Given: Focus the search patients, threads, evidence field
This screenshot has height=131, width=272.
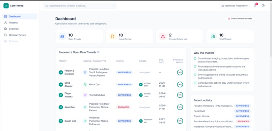Looking at the screenshot, I should (80, 6).
